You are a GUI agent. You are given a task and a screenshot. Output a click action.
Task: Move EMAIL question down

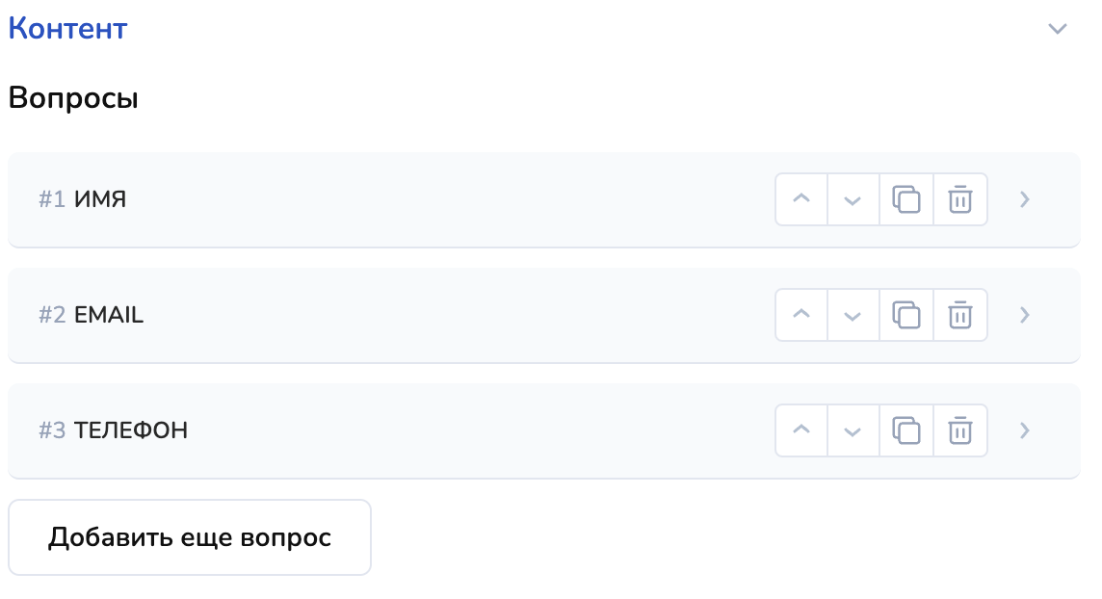pyautogui.click(x=853, y=315)
